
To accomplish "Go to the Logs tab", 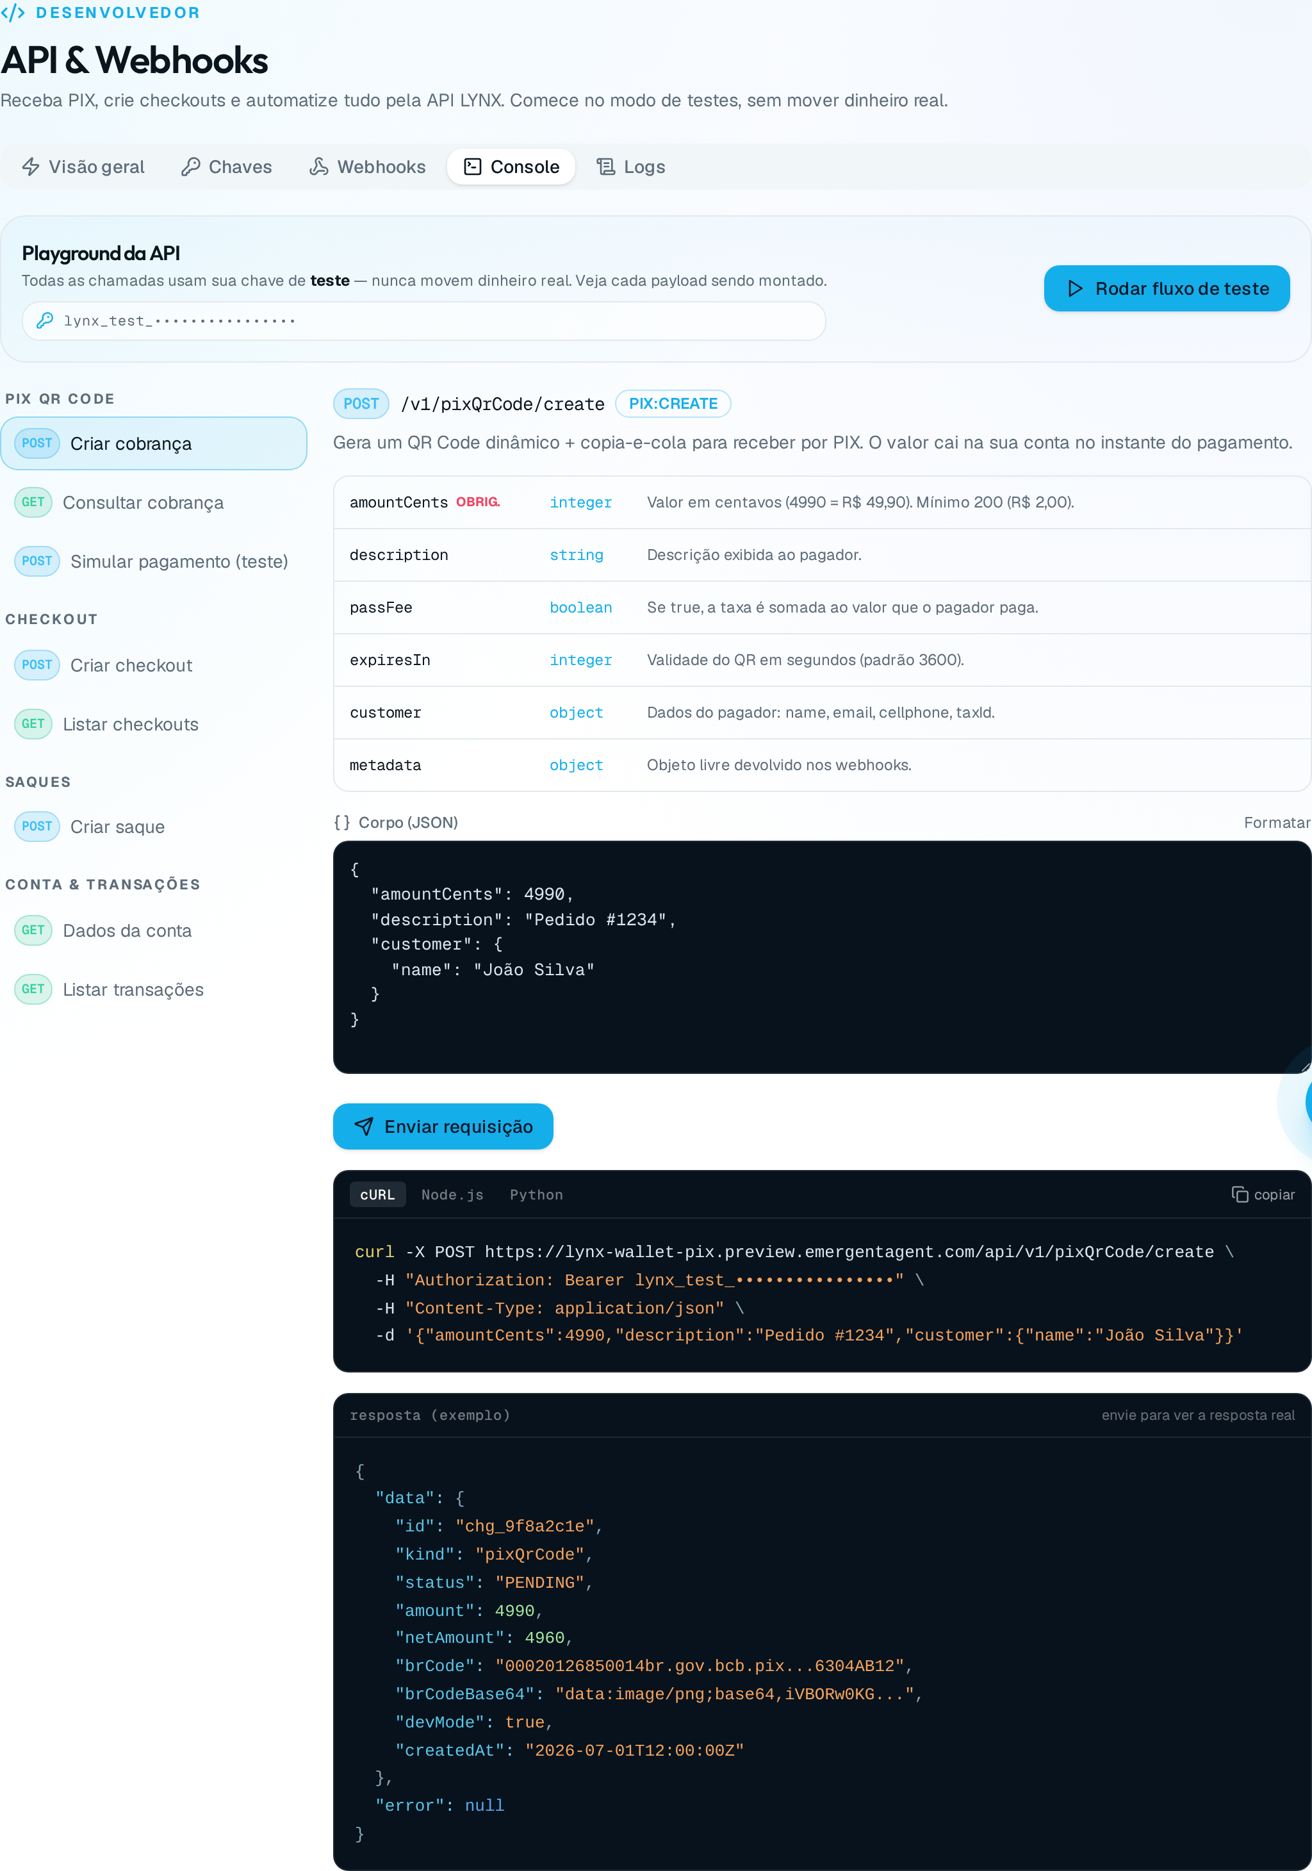I will click(x=631, y=167).
